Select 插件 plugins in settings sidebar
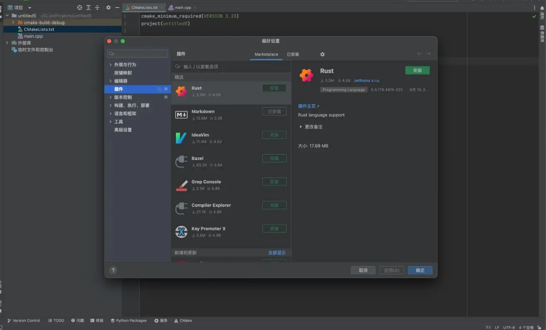The image size is (546, 330). coord(138,89)
